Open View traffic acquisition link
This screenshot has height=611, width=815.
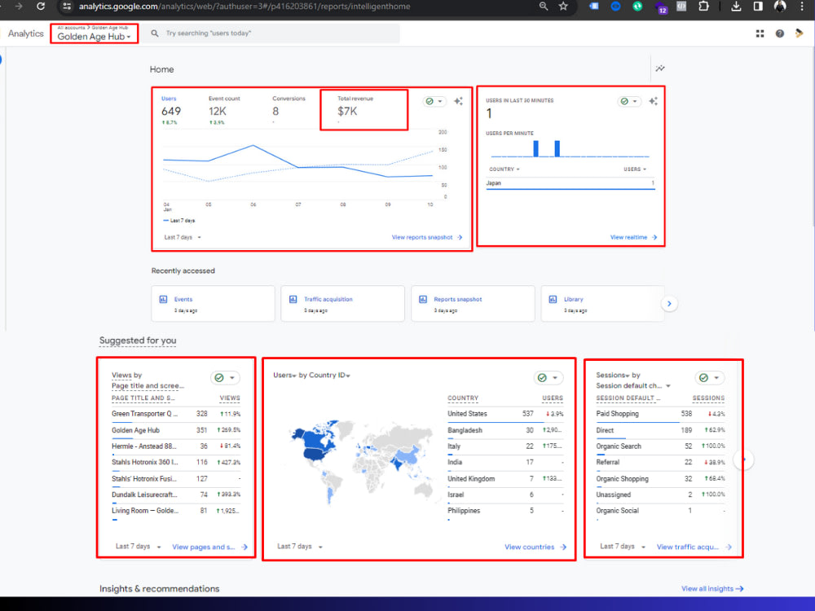694,547
